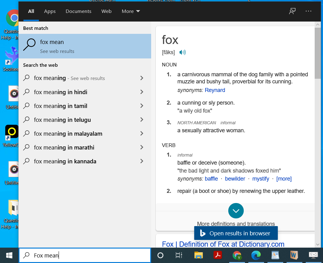Open the three-dots options menu
323x263 pixels.
(x=309, y=11)
